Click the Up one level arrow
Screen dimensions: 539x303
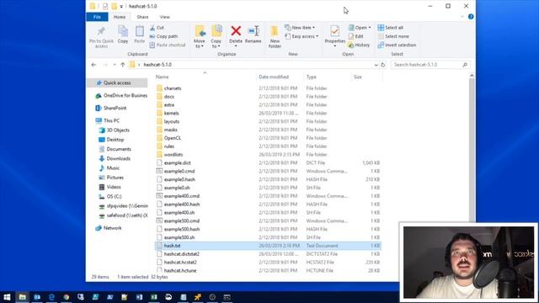pyautogui.click(x=123, y=65)
